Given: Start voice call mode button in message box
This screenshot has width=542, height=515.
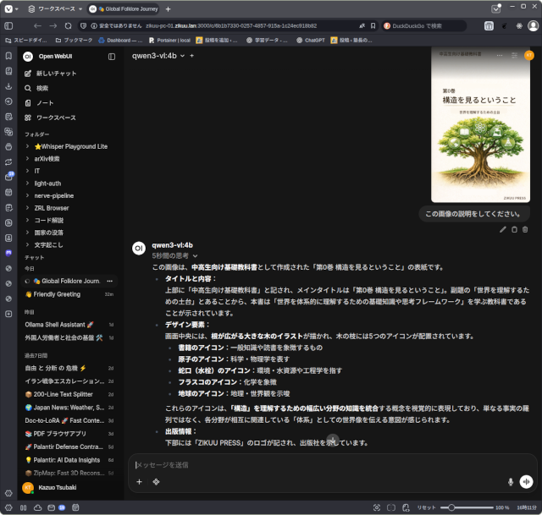Looking at the screenshot, I should click(526, 481).
